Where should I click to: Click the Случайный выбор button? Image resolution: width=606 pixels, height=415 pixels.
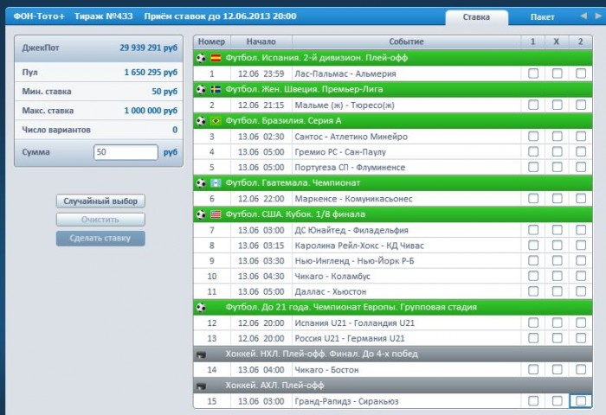click(100, 201)
